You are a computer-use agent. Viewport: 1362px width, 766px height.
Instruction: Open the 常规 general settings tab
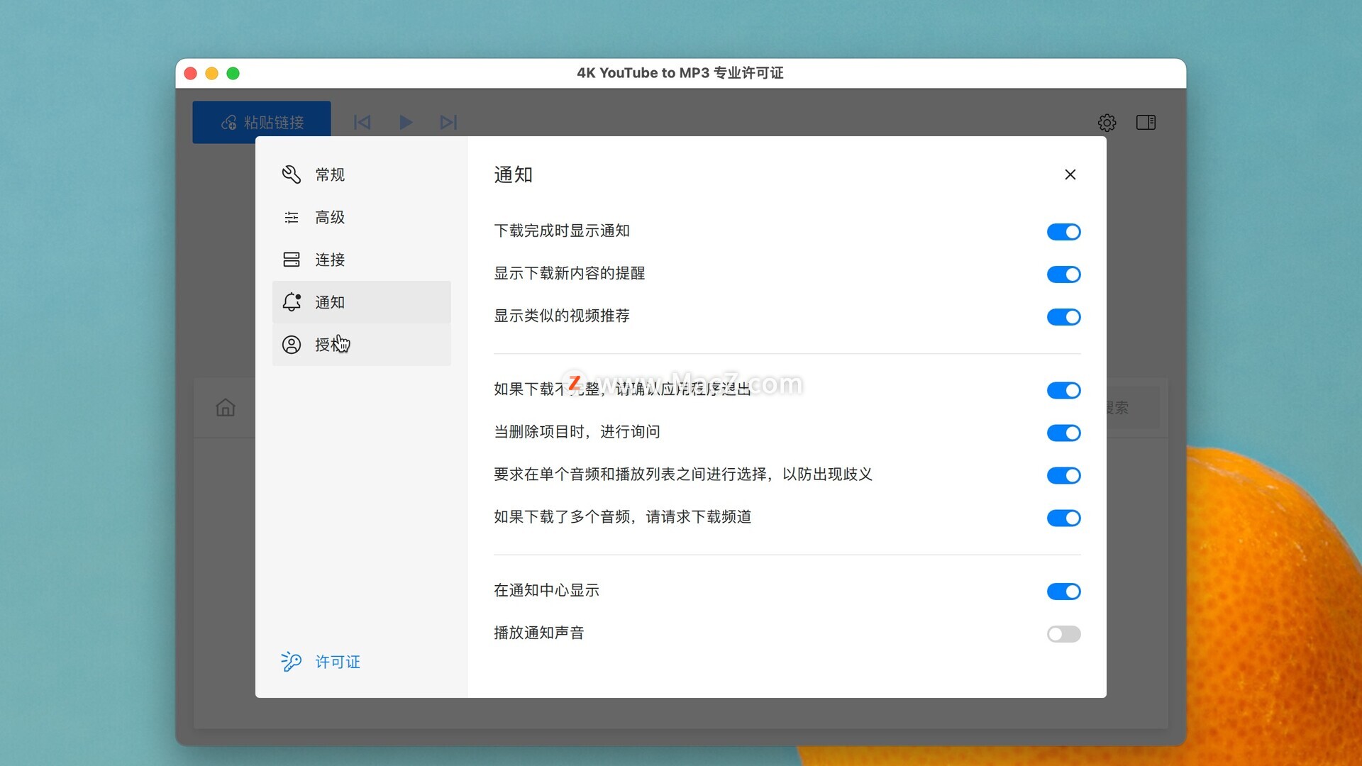[x=362, y=174]
